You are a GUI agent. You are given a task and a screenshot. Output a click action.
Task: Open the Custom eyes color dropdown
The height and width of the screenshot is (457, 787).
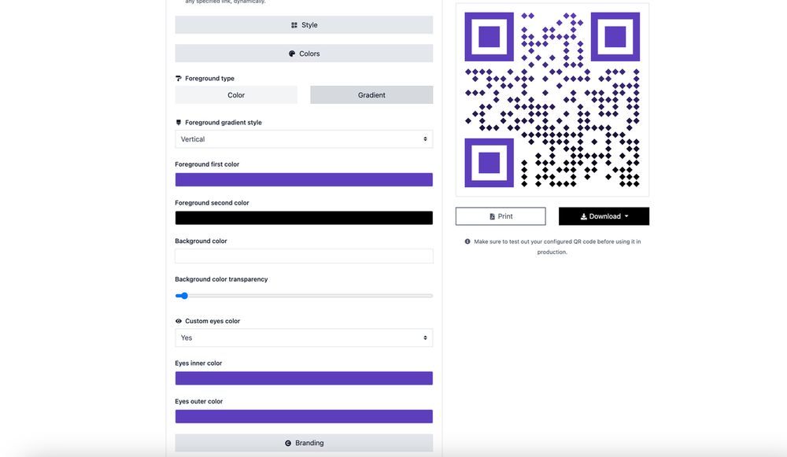coord(304,337)
